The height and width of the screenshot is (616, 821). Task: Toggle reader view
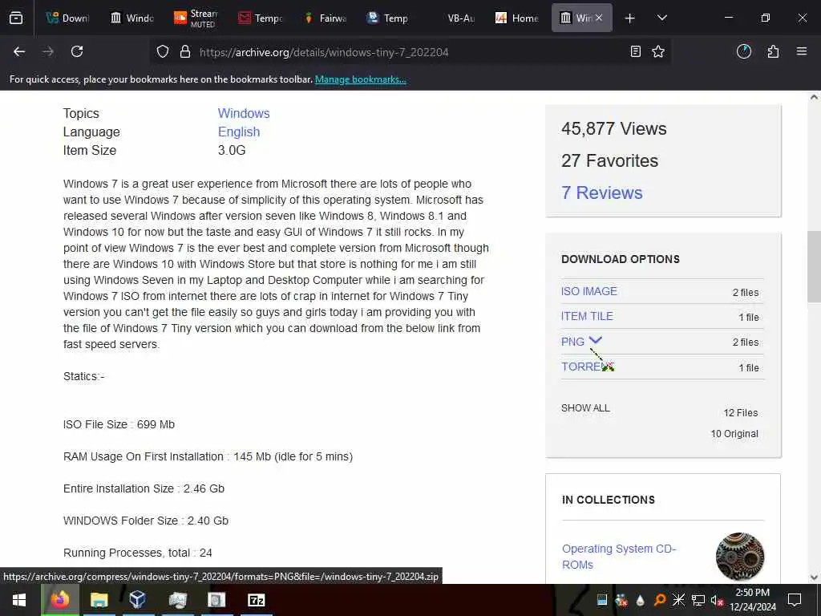point(636,51)
